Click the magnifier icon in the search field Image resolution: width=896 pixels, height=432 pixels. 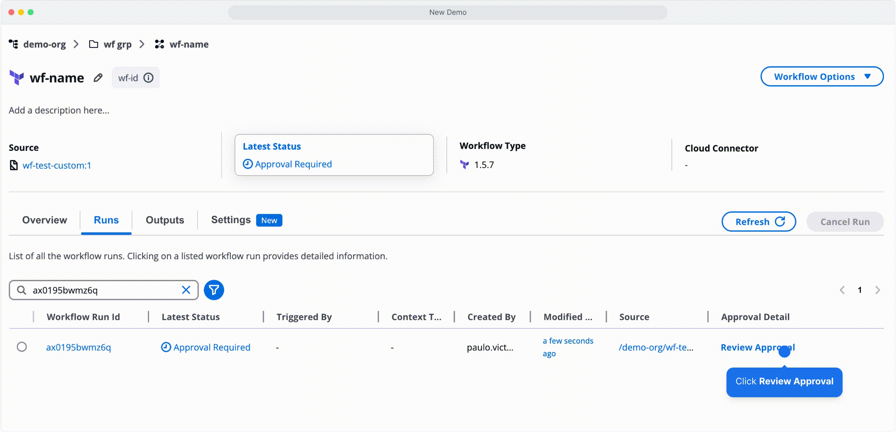pyautogui.click(x=22, y=290)
